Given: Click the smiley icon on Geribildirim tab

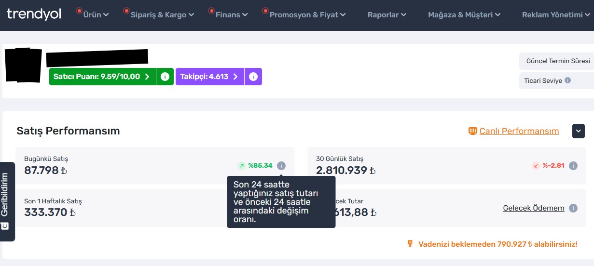Looking at the screenshot, I should [x=5, y=226].
